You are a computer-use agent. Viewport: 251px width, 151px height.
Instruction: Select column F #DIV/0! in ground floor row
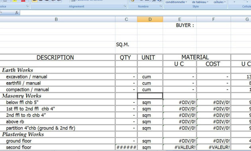214,141
